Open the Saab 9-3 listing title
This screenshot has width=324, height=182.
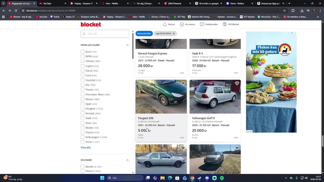pos(197,54)
